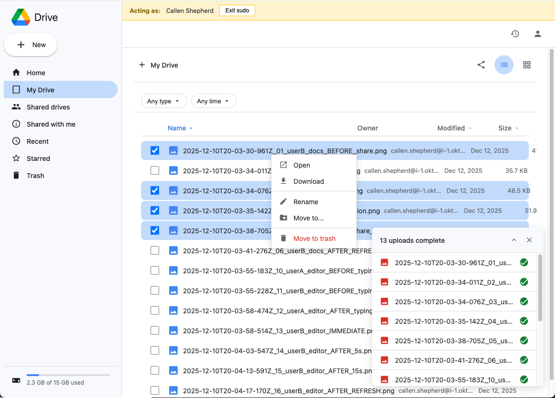Select Rename in the context menu
The width and height of the screenshot is (555, 398).
click(305, 201)
